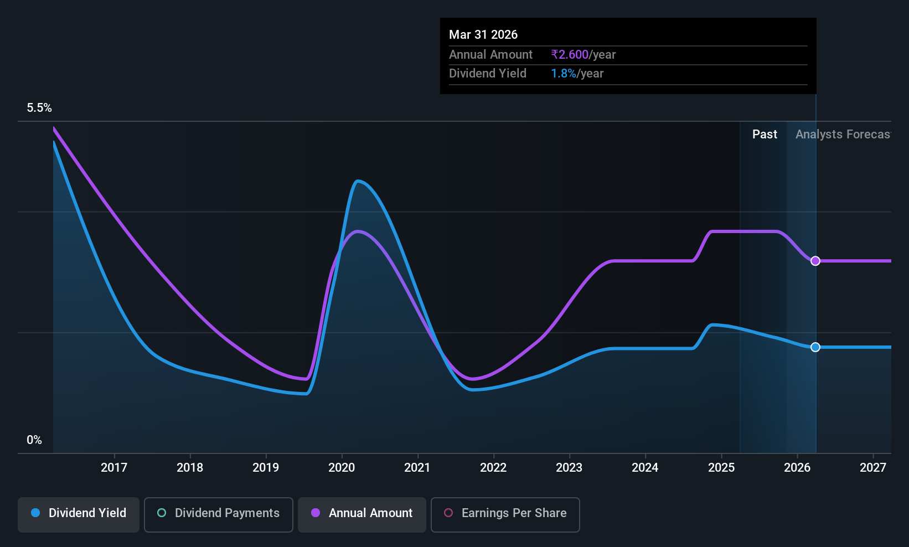909x547 pixels.
Task: Click the 2026 x-axis label
Action: click(797, 468)
